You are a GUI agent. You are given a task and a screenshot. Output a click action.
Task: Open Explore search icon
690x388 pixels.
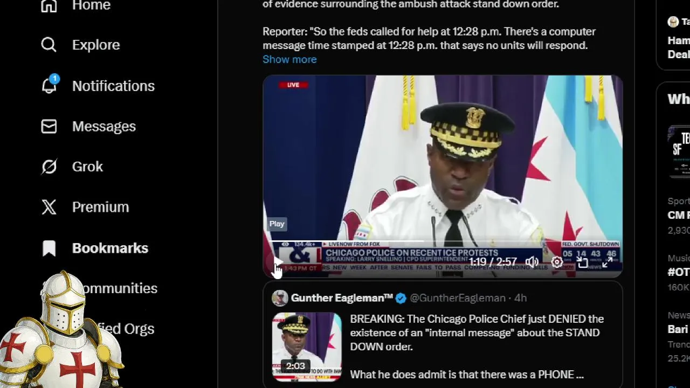[x=49, y=45]
